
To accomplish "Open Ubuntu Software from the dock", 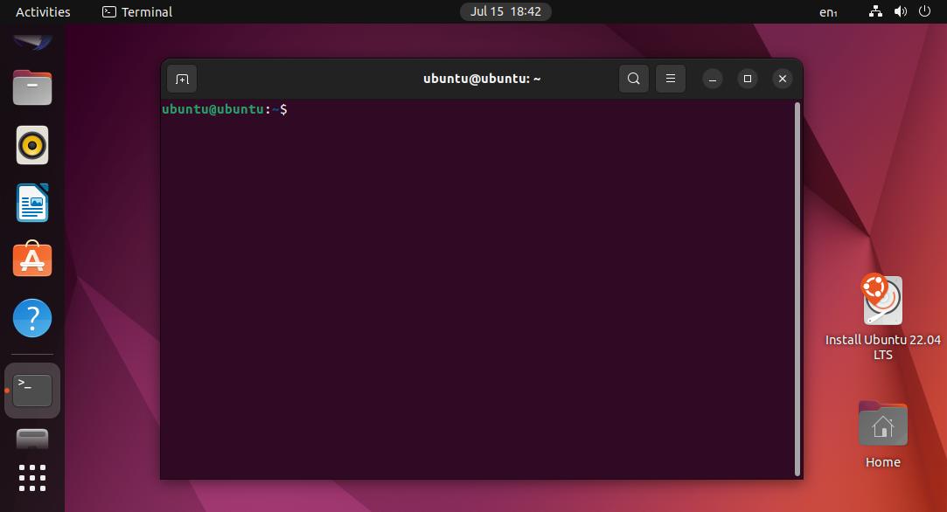I will click(x=32, y=259).
